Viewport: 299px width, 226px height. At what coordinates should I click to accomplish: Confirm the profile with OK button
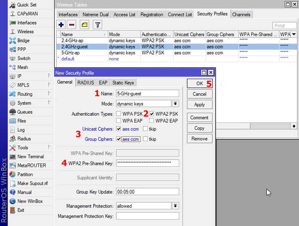point(199,84)
